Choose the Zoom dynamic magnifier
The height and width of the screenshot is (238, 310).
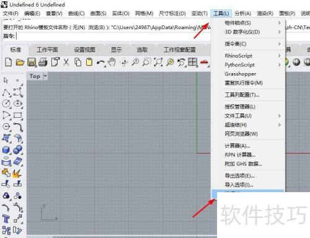135,62
